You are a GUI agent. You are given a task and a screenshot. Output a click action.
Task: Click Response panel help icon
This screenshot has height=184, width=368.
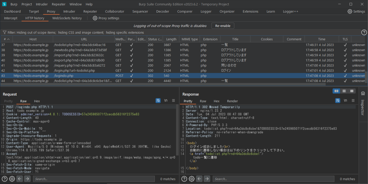(184, 179)
